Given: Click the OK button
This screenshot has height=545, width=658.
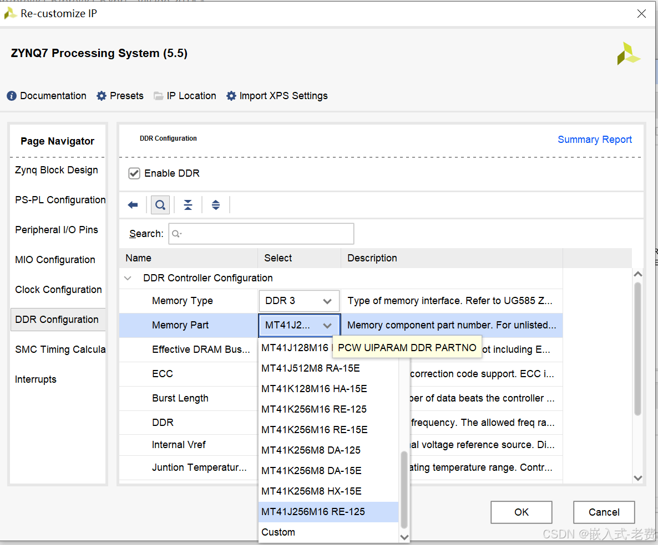Looking at the screenshot, I should click(521, 512).
